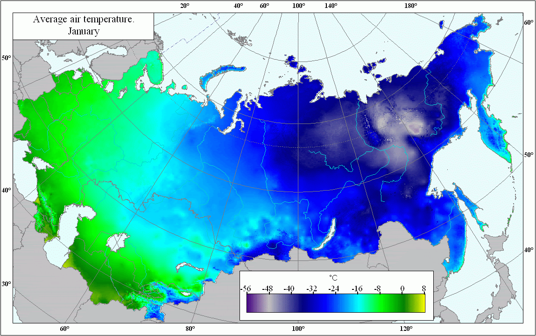Click the "60°" label on the right edge
The height and width of the screenshot is (336, 536).
[x=529, y=22]
